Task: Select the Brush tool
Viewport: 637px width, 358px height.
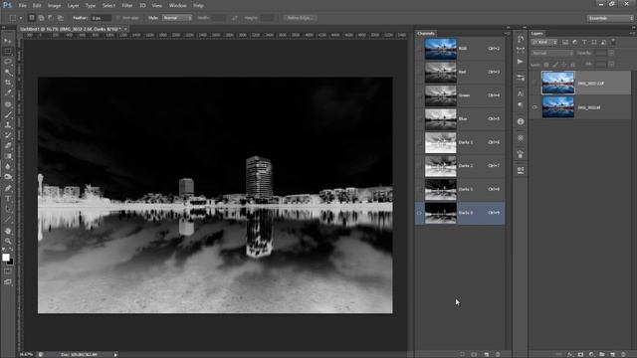Action: (x=8, y=115)
